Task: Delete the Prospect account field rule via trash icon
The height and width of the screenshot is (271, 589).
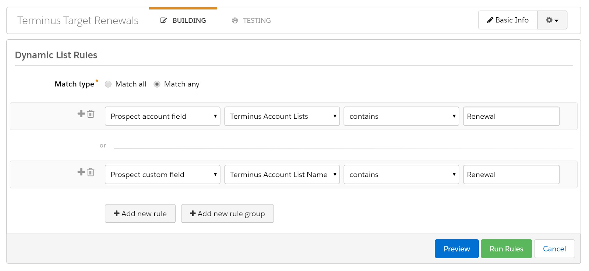Action: click(x=91, y=114)
